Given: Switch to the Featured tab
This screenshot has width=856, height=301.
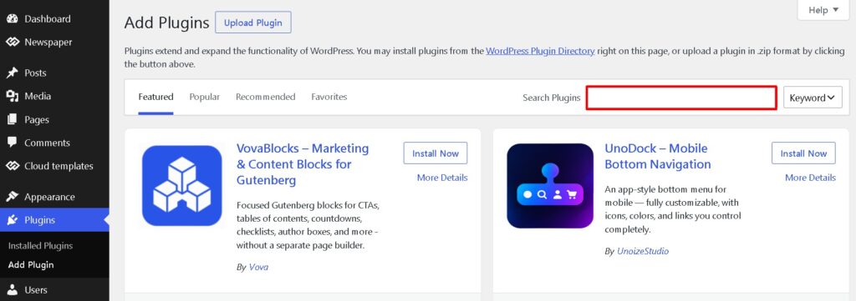Looking at the screenshot, I should (155, 97).
